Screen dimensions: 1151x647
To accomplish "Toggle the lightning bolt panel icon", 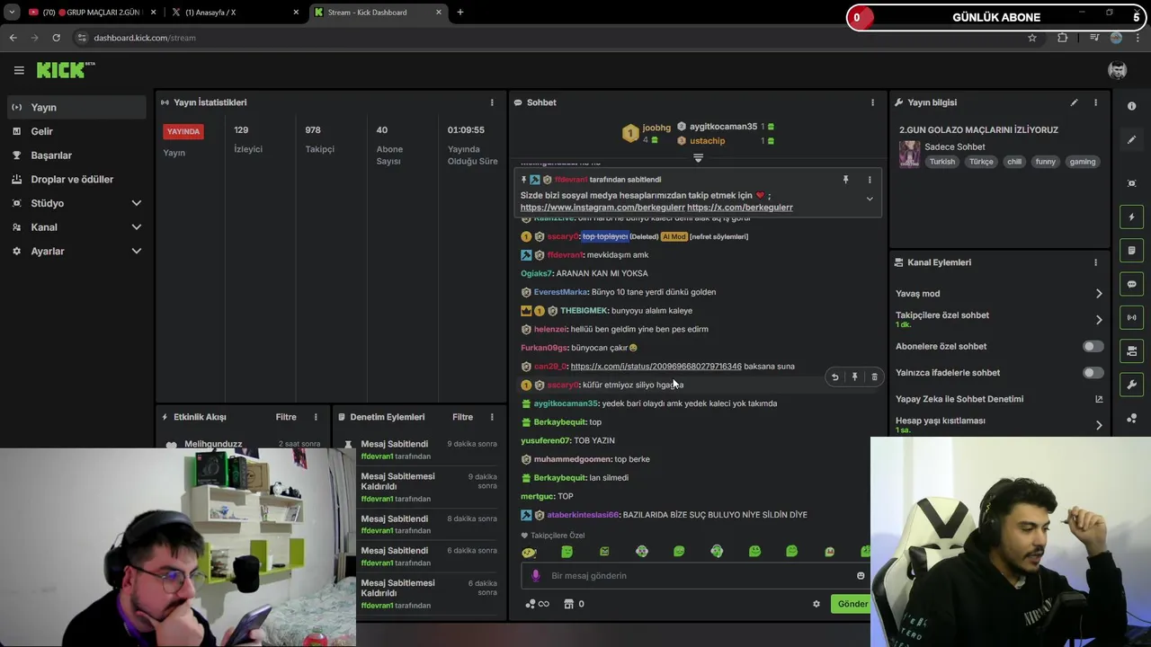I will coord(1132,217).
